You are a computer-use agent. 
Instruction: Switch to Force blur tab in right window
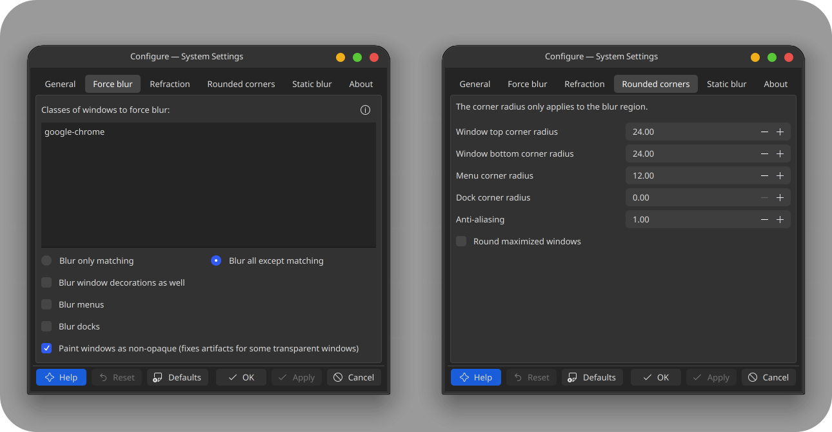(528, 84)
